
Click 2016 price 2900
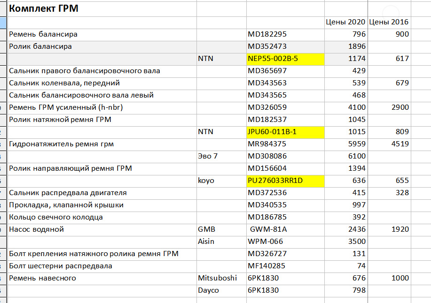(389, 108)
